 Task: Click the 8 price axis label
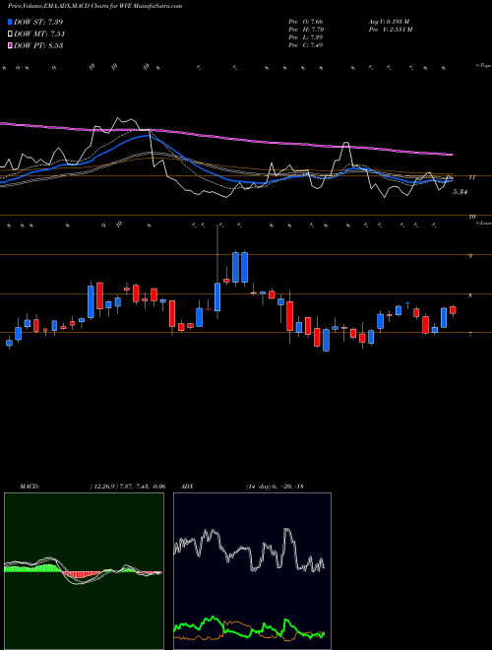click(x=470, y=295)
